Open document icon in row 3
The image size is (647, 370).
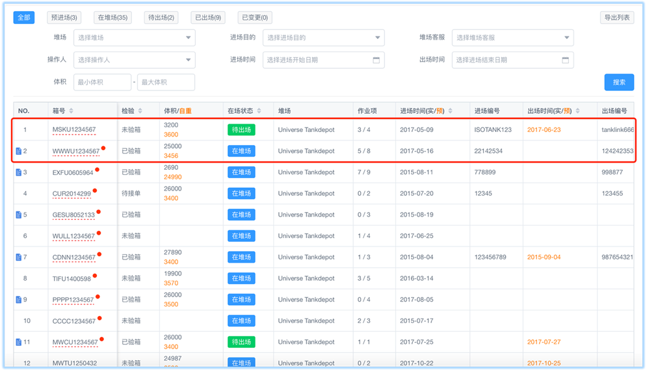(19, 172)
